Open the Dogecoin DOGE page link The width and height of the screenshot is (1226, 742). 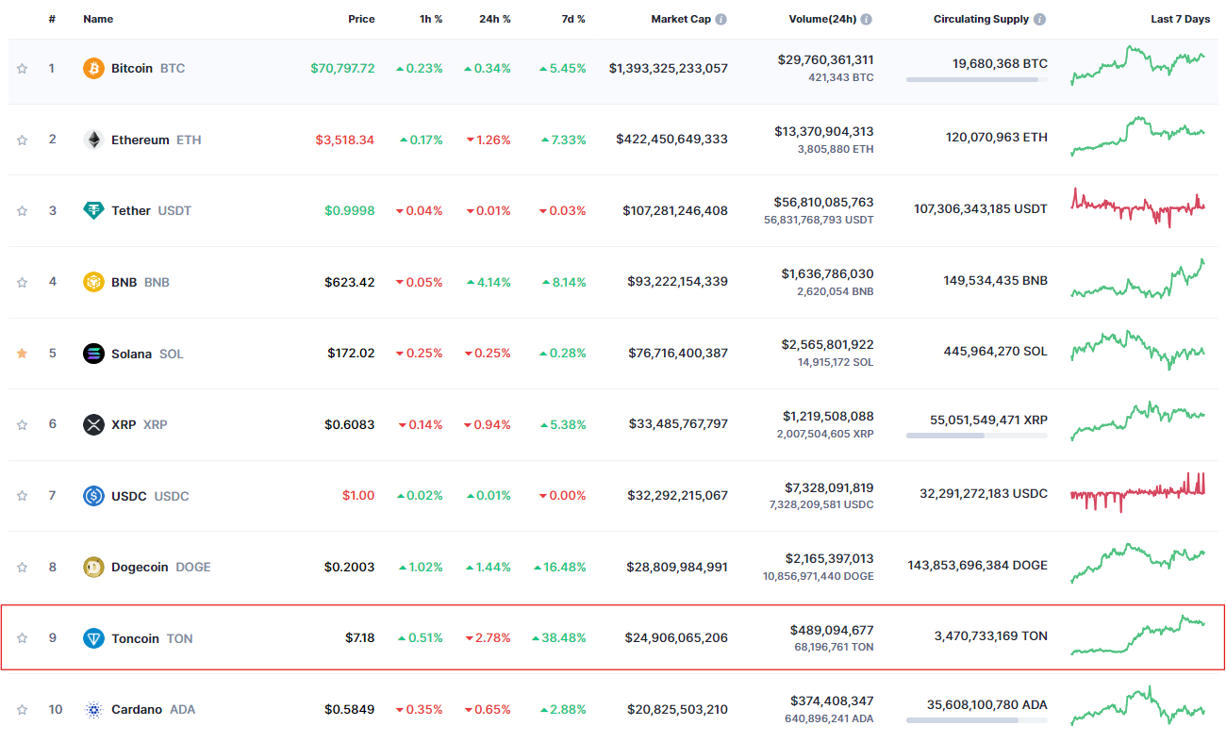(160, 567)
